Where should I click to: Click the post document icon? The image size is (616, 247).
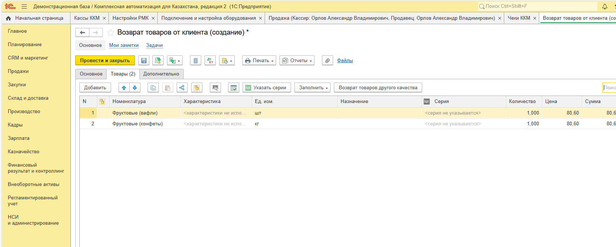(x=158, y=61)
